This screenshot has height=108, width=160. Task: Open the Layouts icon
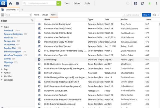coord(135,3)
